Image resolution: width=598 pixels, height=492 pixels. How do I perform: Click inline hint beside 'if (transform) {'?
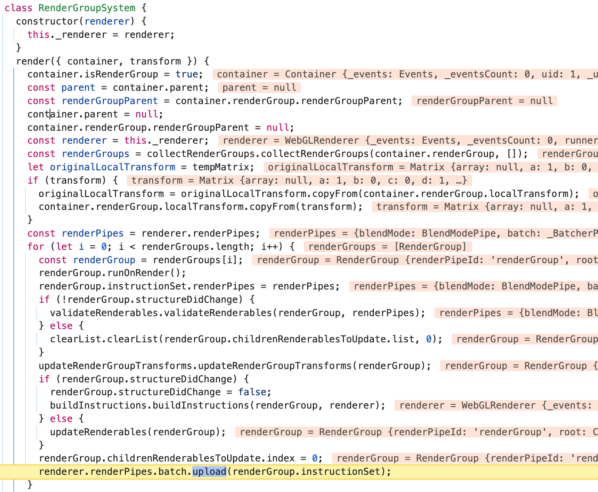click(299, 181)
